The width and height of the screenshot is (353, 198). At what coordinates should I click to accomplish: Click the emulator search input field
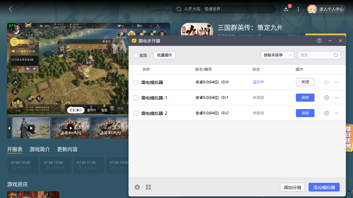(316, 55)
